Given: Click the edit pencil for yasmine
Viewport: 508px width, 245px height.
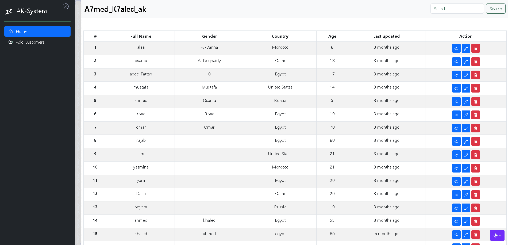Looking at the screenshot, I should [x=466, y=168].
